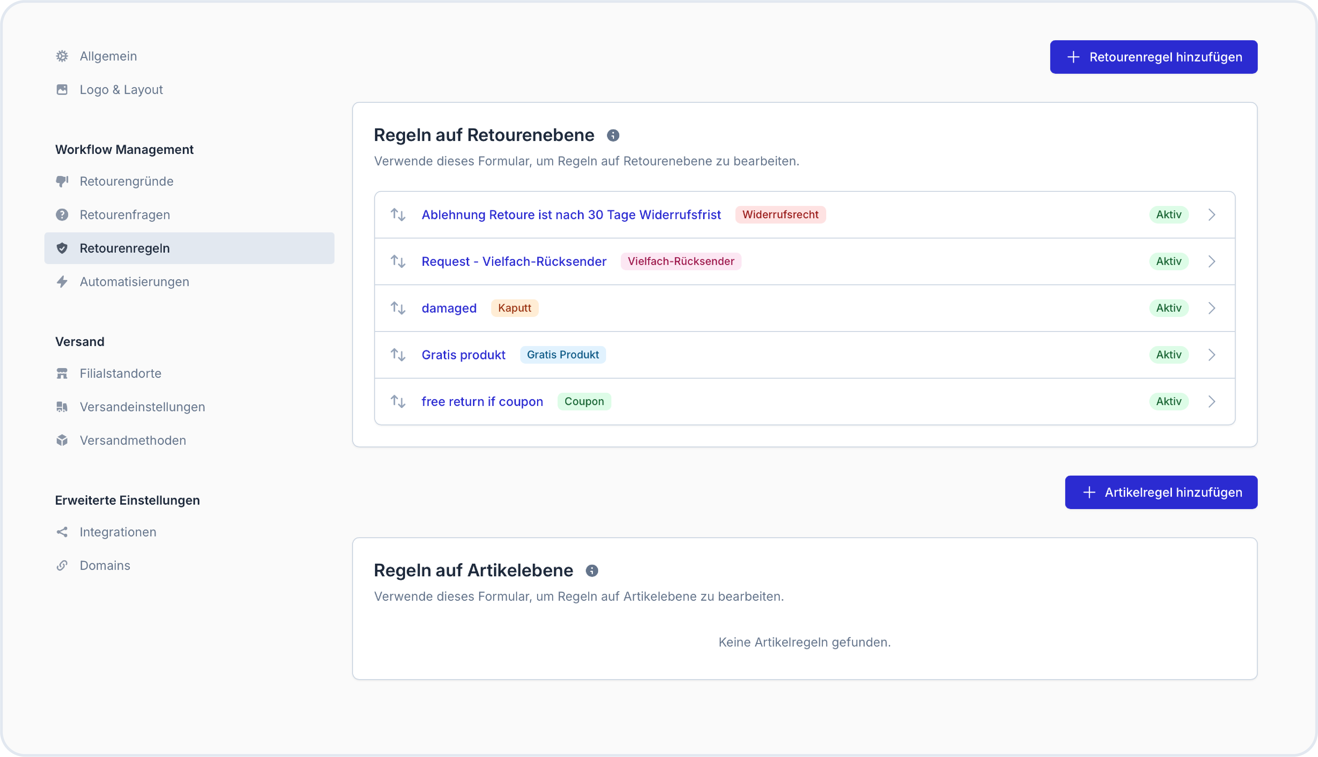Click reorder arrows on free return if coupon

398,401
